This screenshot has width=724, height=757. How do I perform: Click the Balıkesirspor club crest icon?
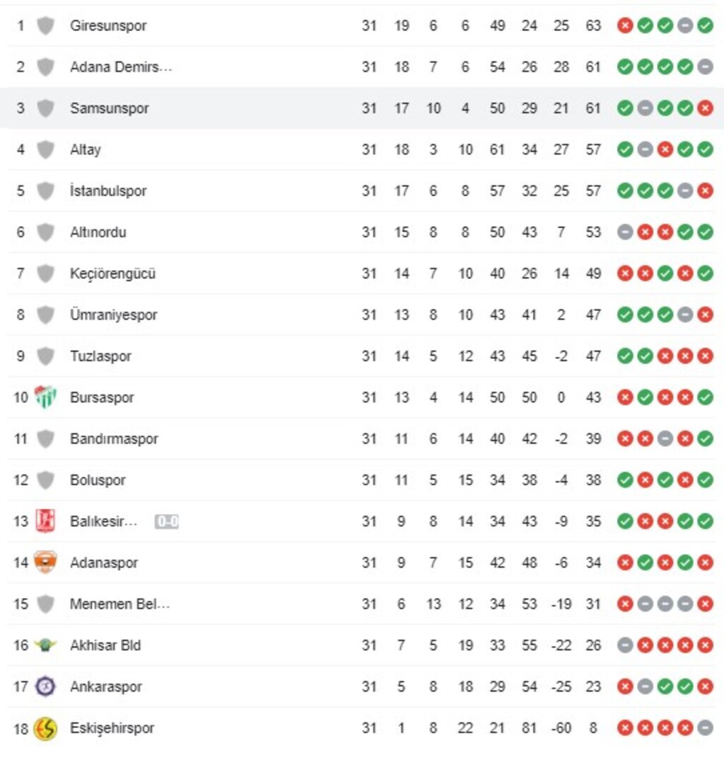click(x=45, y=522)
